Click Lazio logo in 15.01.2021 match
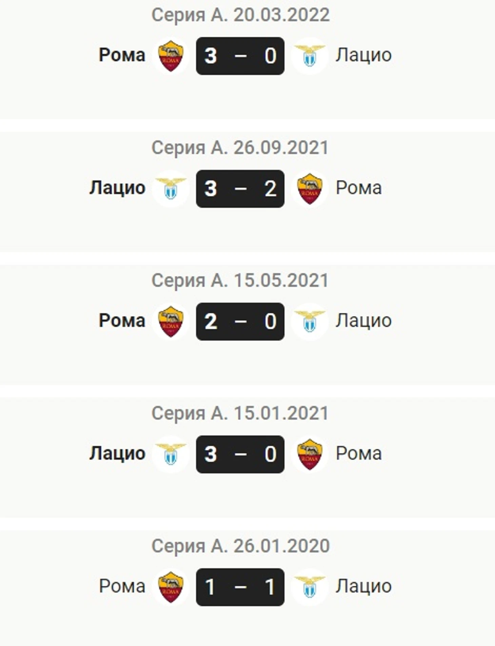495x646 pixels. 171,454
